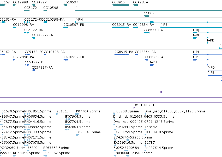Open the EST label "IP07704.3prime"
The image size is (222, 157).
[x=88, y=111]
